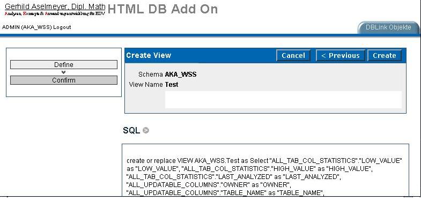Open the DBLink Objekte tab
Screen dimensions: 421x201
pyautogui.click(x=388, y=27)
